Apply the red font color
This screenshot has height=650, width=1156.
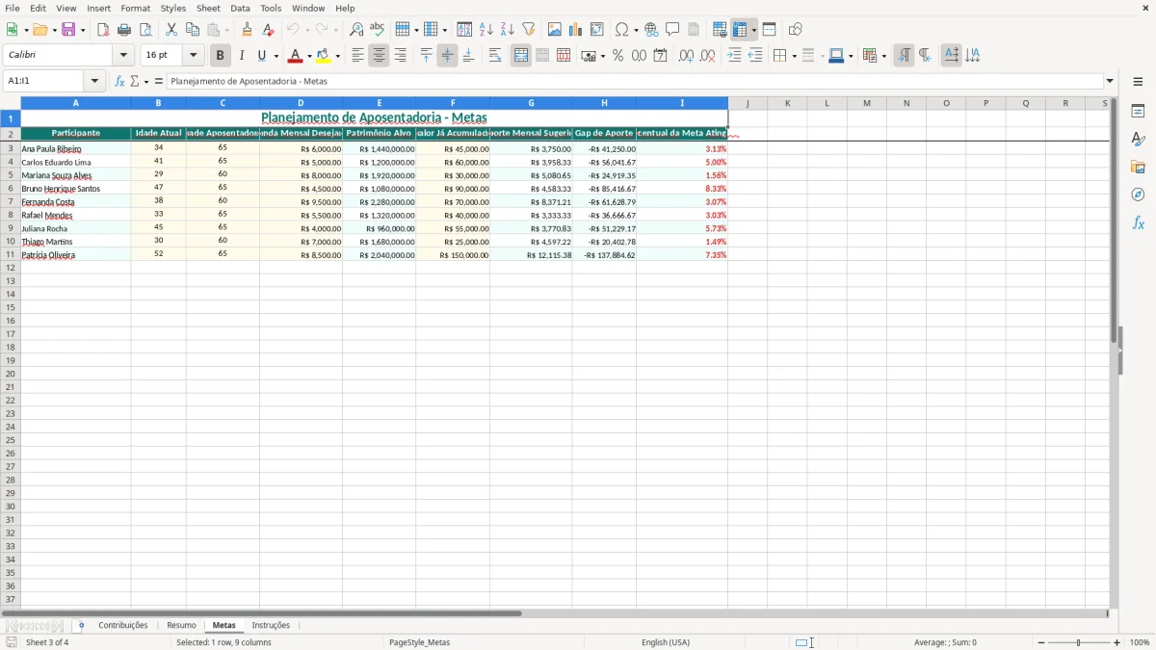[x=296, y=56]
